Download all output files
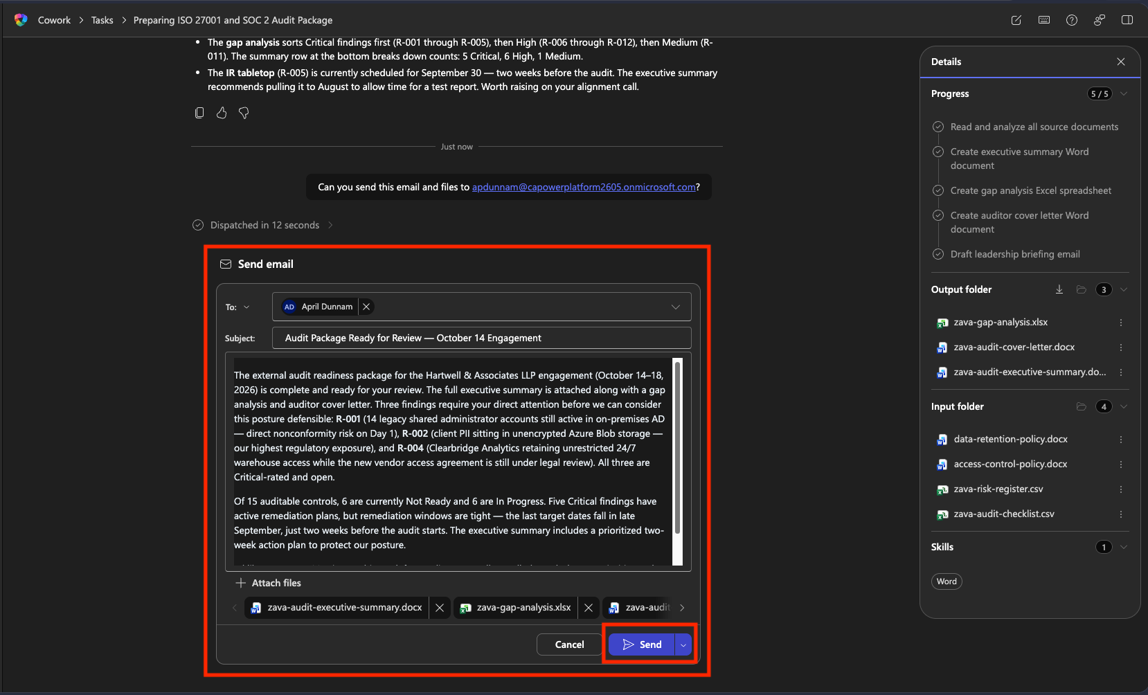Image resolution: width=1148 pixels, height=695 pixels. pyautogui.click(x=1059, y=289)
